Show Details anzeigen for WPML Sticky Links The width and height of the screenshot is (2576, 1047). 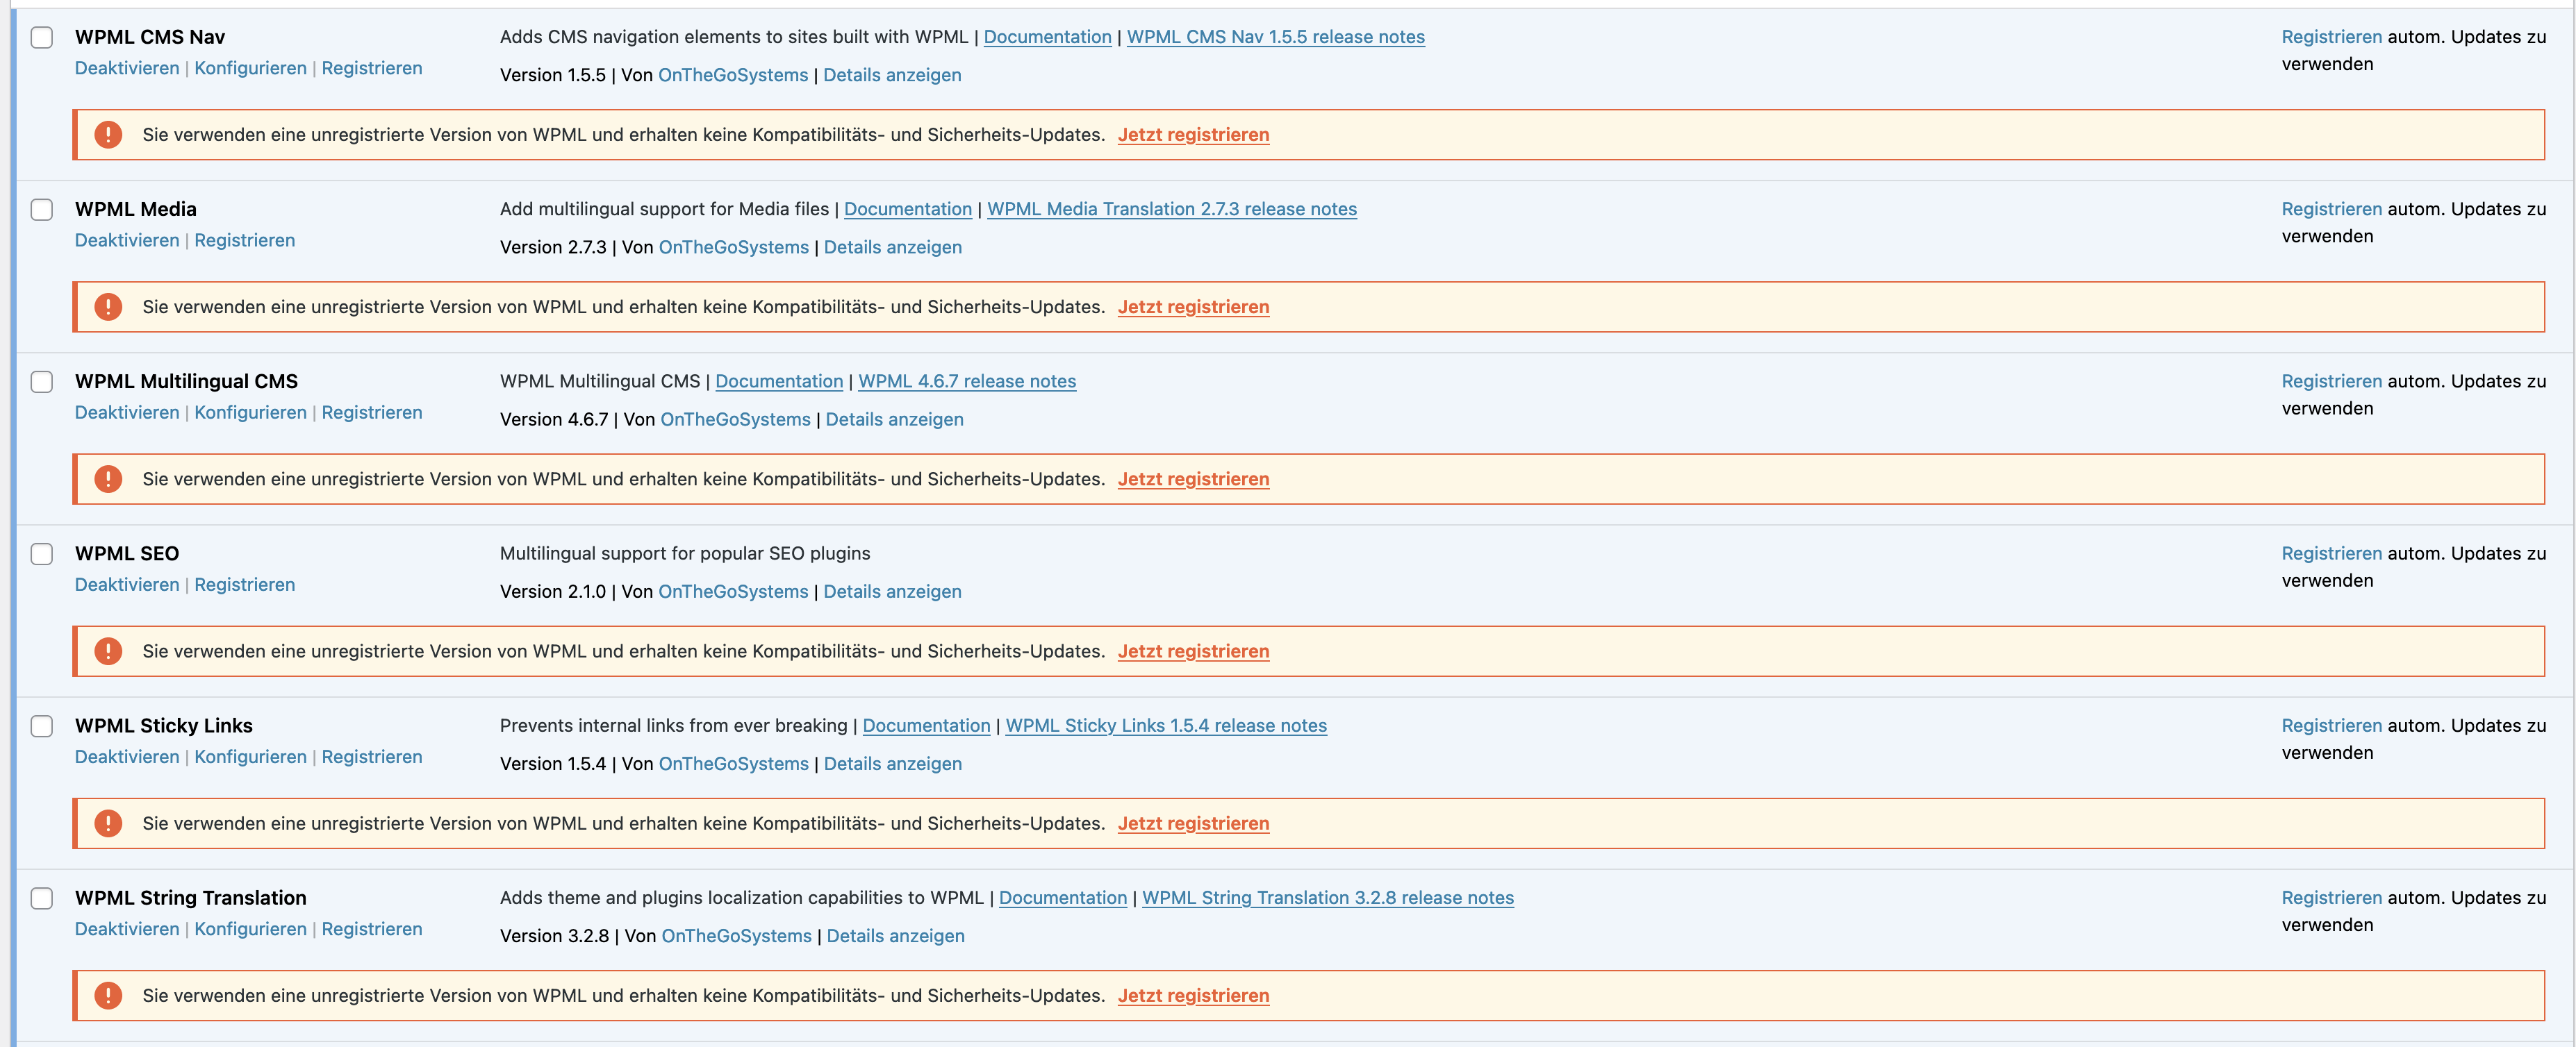(x=893, y=763)
